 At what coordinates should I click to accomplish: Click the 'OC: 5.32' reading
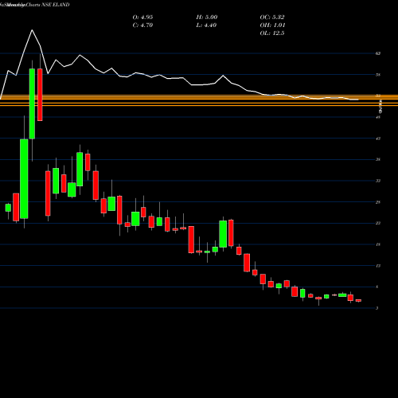(272, 18)
